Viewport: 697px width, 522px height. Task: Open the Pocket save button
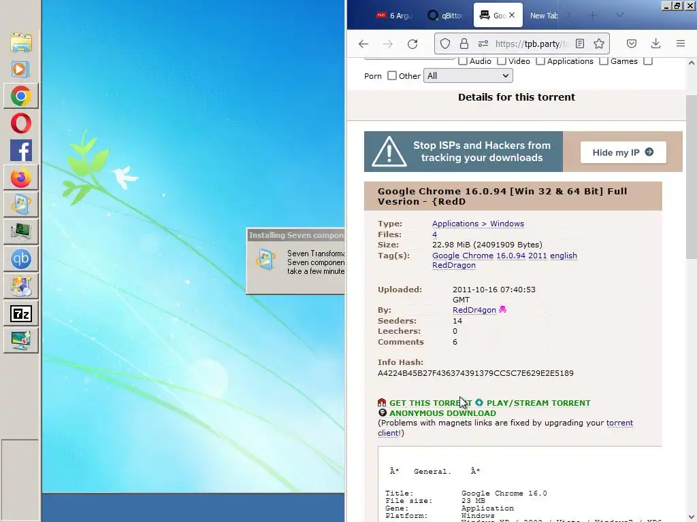[x=631, y=43]
